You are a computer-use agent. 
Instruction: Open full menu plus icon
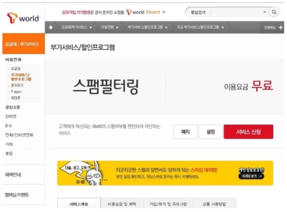click(281, 27)
